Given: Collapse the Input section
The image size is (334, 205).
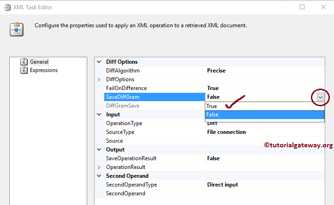Looking at the screenshot, I should point(99,115).
